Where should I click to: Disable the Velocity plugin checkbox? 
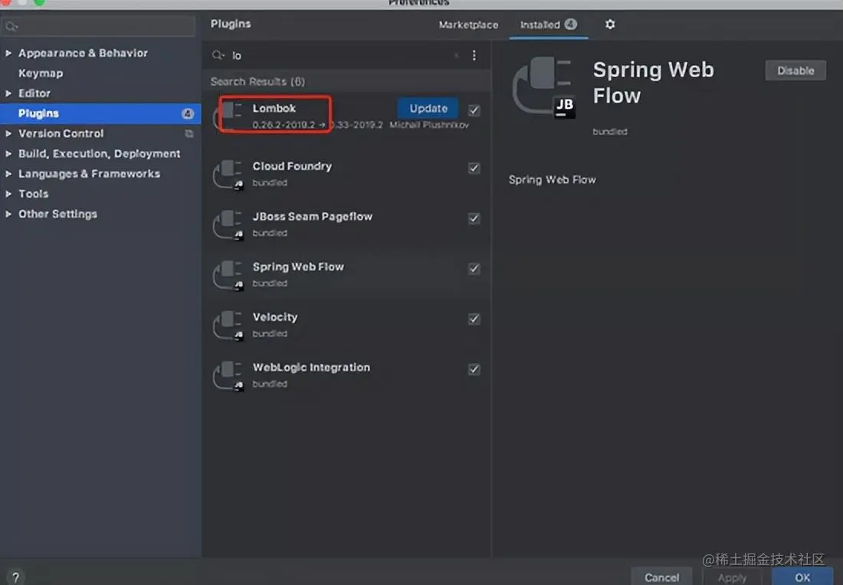click(x=474, y=319)
